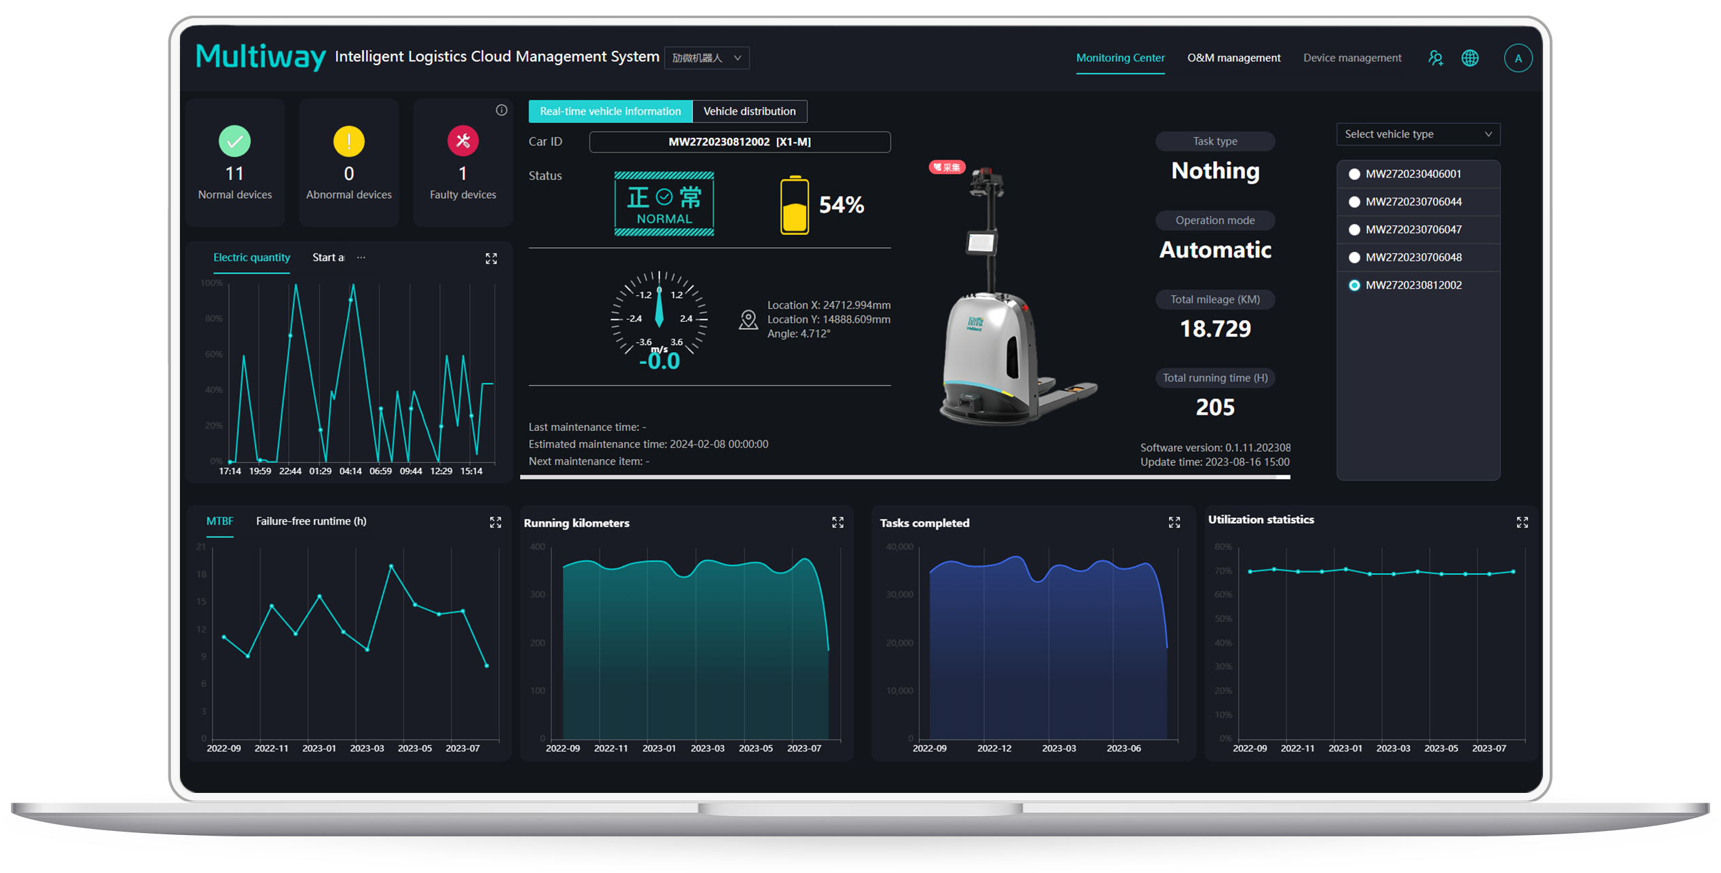The image size is (1721, 873).
Task: Expand the Utilization statistics chart fullscreen
Action: tap(1522, 522)
